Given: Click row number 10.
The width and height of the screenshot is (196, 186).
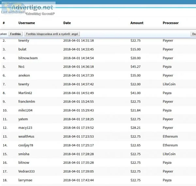Looking at the screenshot, I should tap(5, 110).
